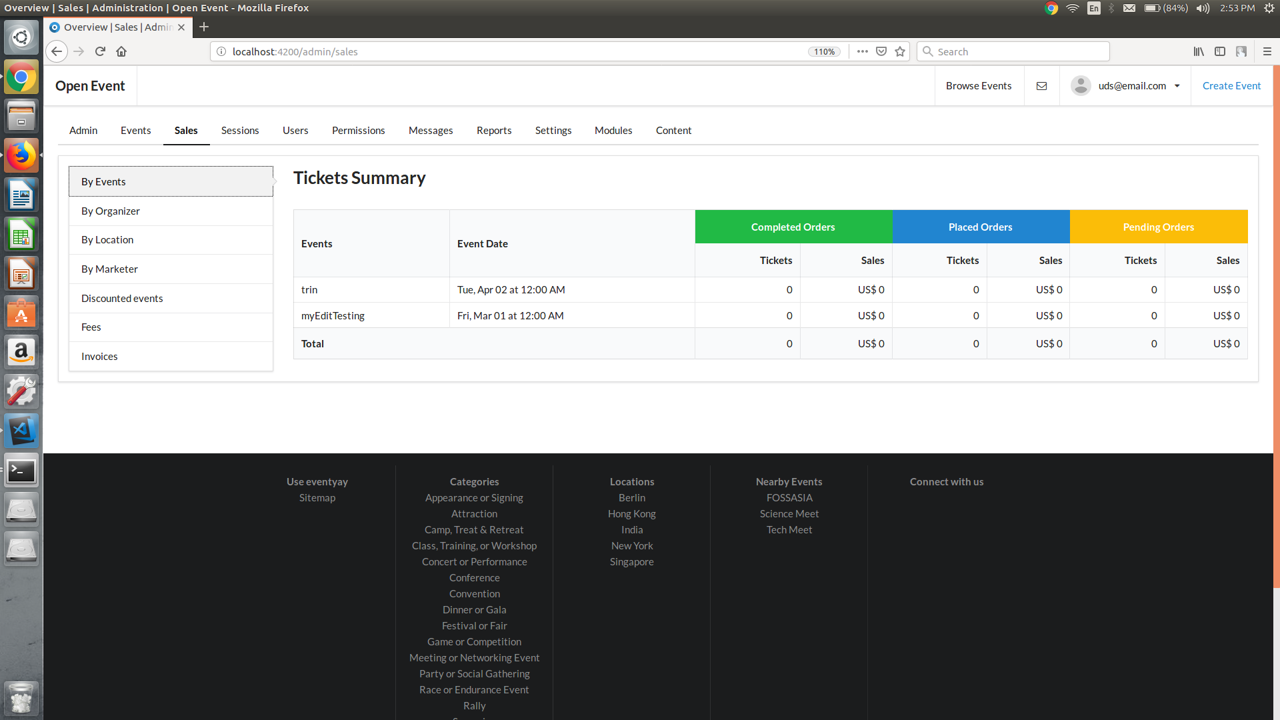This screenshot has width=1280, height=720.
Task: Click the mail envelope icon in header
Action: click(1041, 86)
